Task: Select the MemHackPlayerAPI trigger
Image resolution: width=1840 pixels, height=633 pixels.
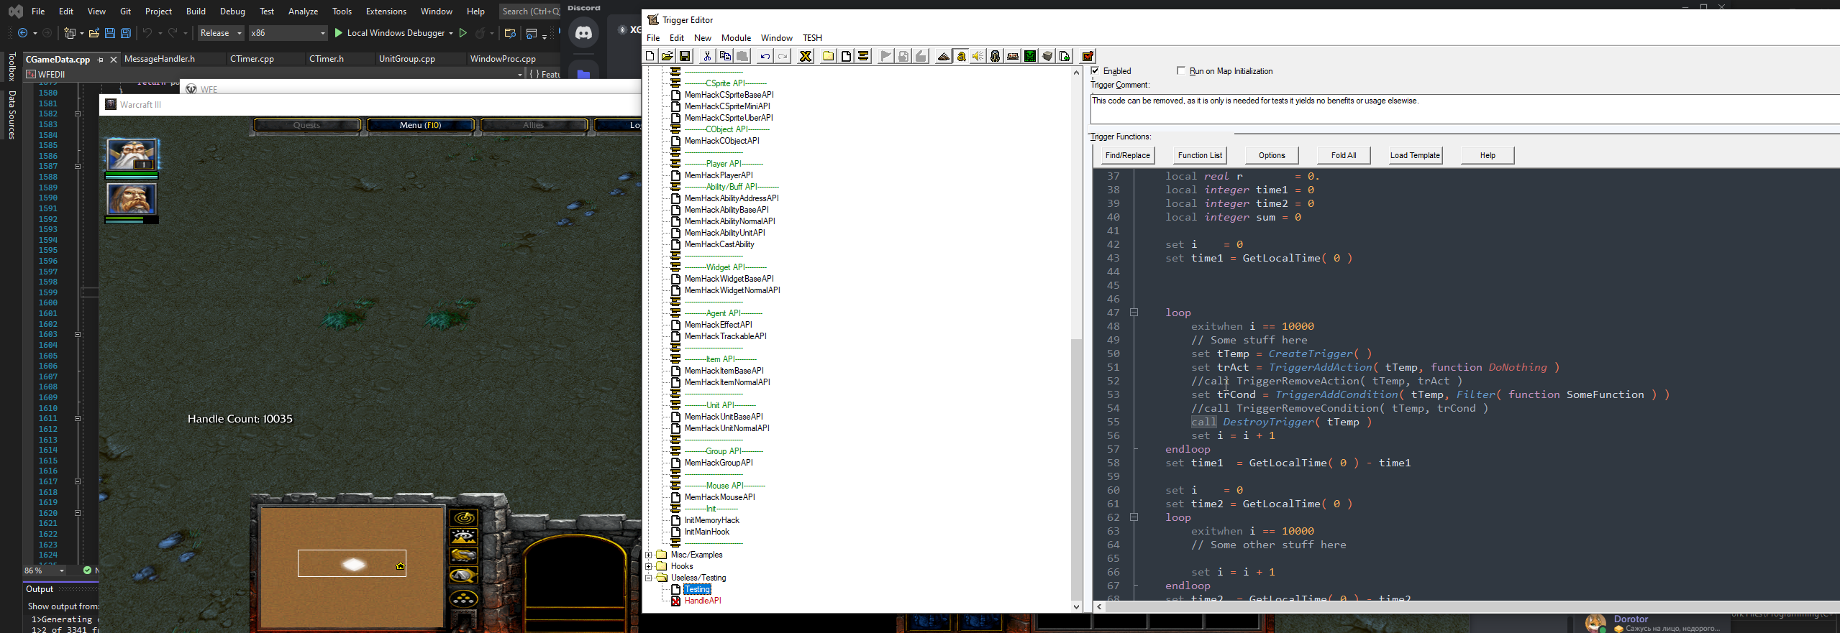Action: (718, 175)
